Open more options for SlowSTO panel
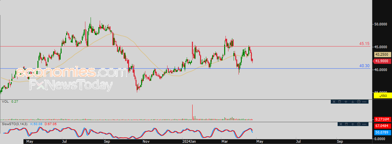 click(364, 124)
